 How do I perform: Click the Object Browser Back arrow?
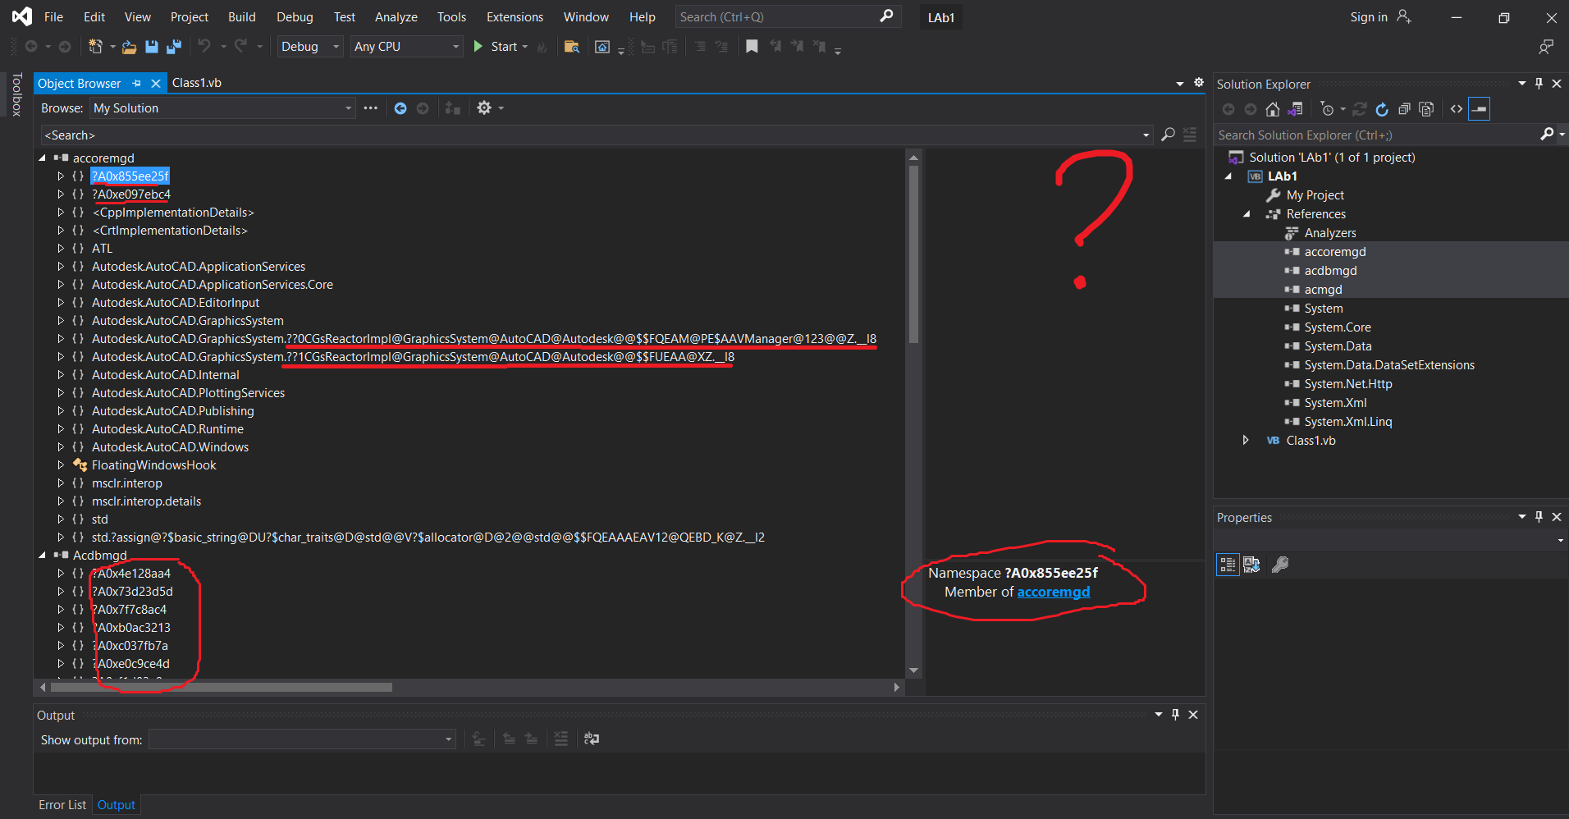(x=400, y=108)
